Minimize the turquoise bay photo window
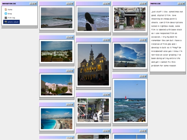Screen dimensions: 187x140 point(68,104)
